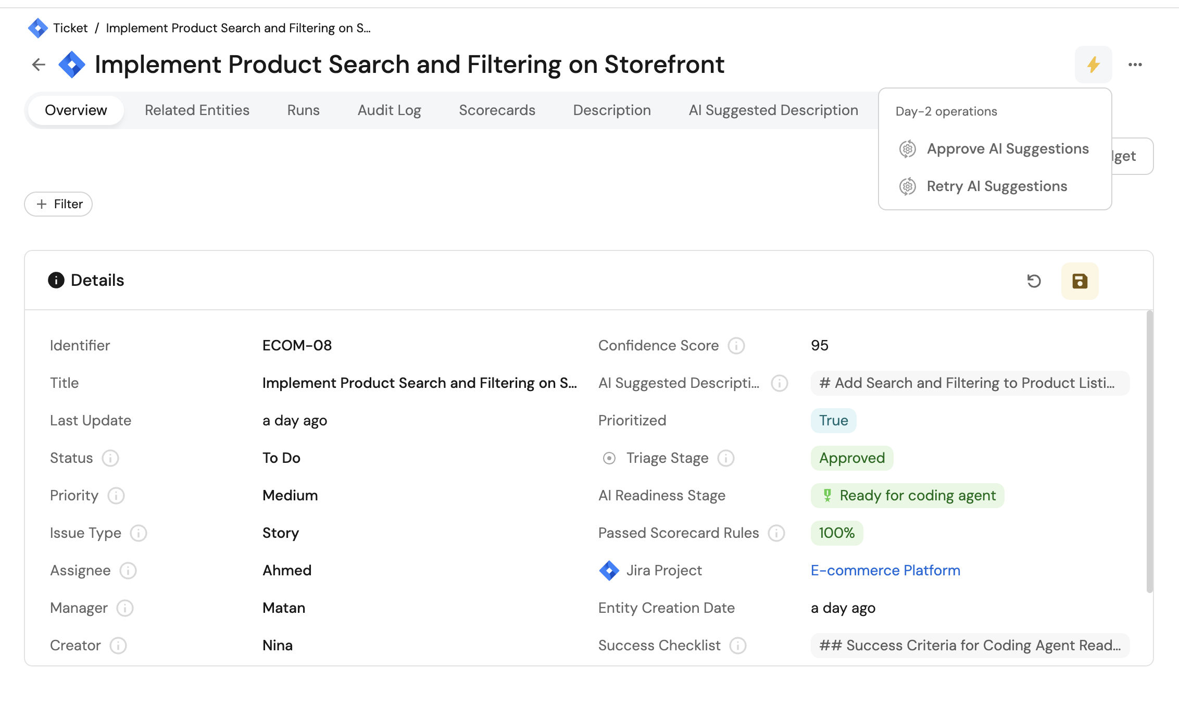The image size is (1179, 706).
Task: Switch to the Scorecards tab
Action: coord(497,110)
